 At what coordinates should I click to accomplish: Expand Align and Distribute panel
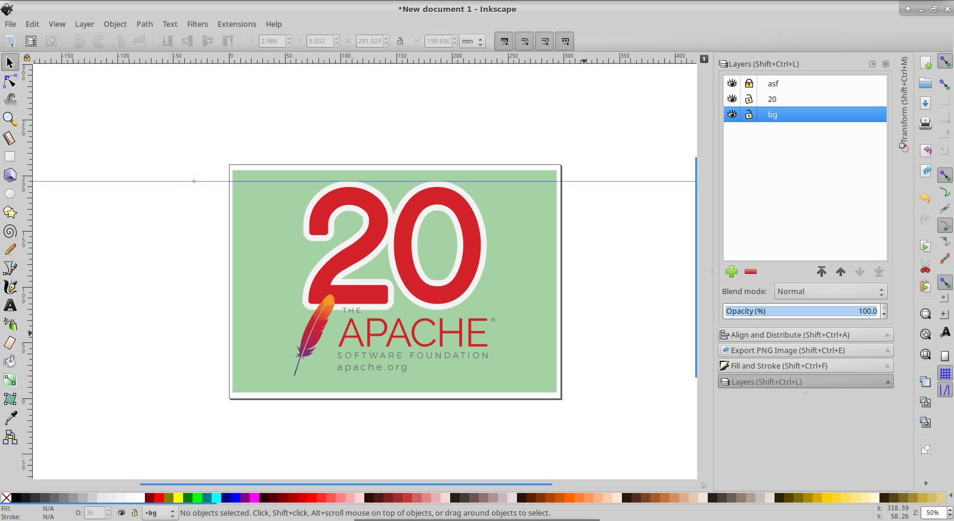point(806,335)
